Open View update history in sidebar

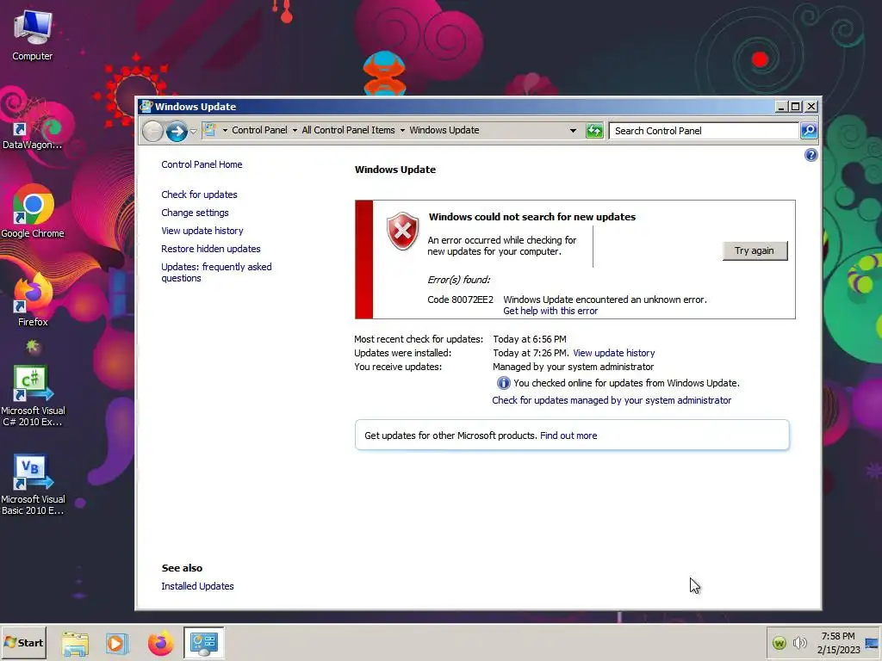click(x=202, y=231)
